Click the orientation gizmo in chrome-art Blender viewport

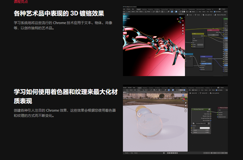(x=180, y=20)
